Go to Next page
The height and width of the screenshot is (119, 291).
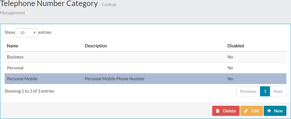(278, 91)
